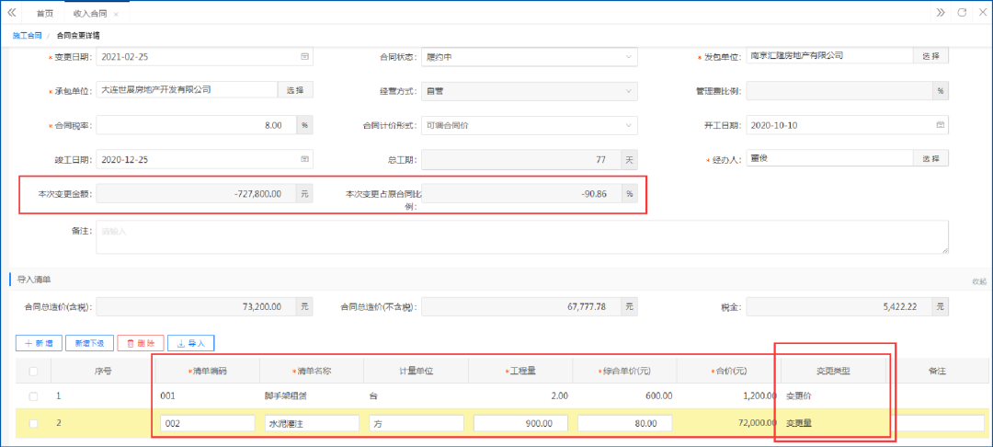Screen dimensions: 993x447
Task: Click the plus icon on 新增 button
Action: (28, 343)
